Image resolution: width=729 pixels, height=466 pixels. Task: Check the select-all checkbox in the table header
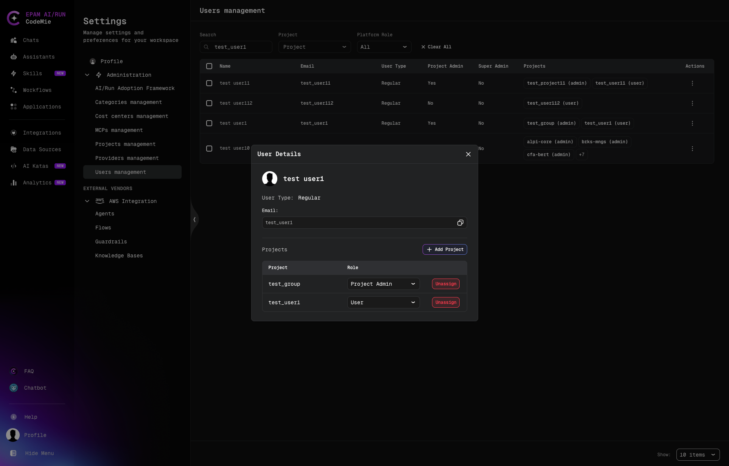[209, 66]
